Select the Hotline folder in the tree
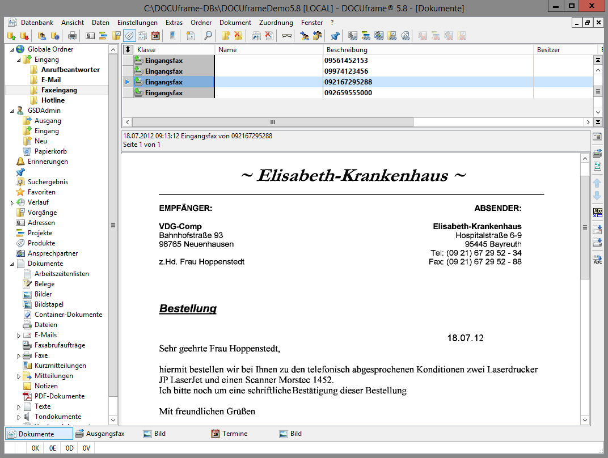The height and width of the screenshot is (458, 608). click(53, 100)
